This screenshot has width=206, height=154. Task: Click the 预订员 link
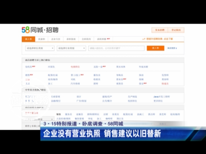(x=120, y=119)
